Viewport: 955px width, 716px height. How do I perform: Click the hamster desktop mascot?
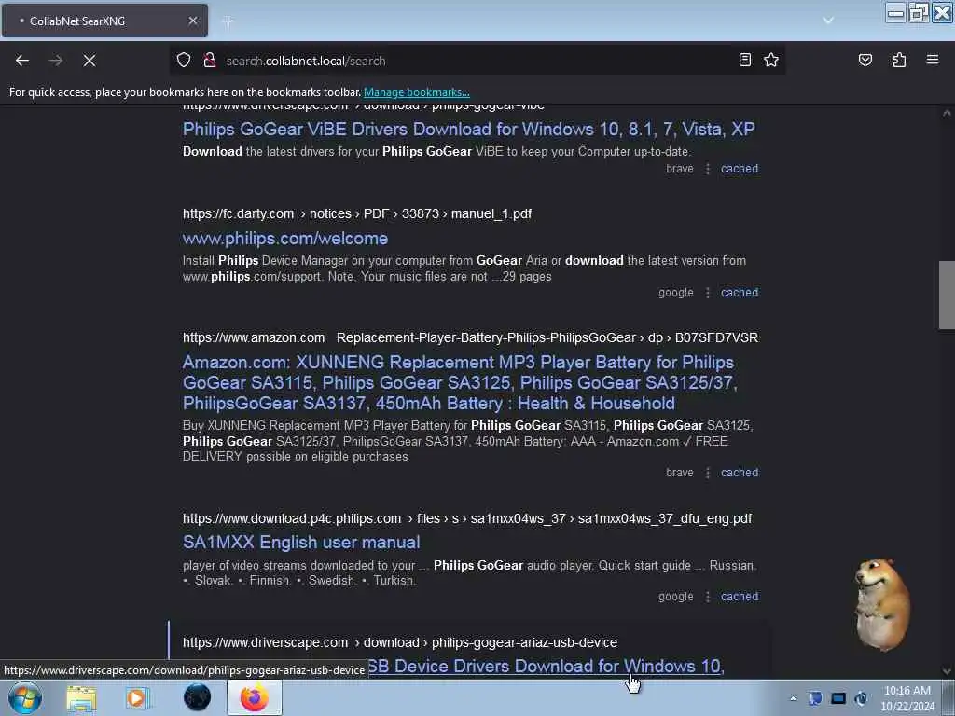(x=881, y=604)
